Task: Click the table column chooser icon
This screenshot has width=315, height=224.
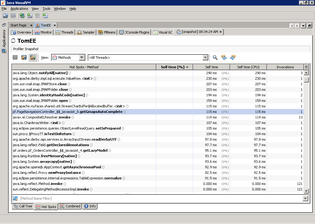Action: coord(306,67)
